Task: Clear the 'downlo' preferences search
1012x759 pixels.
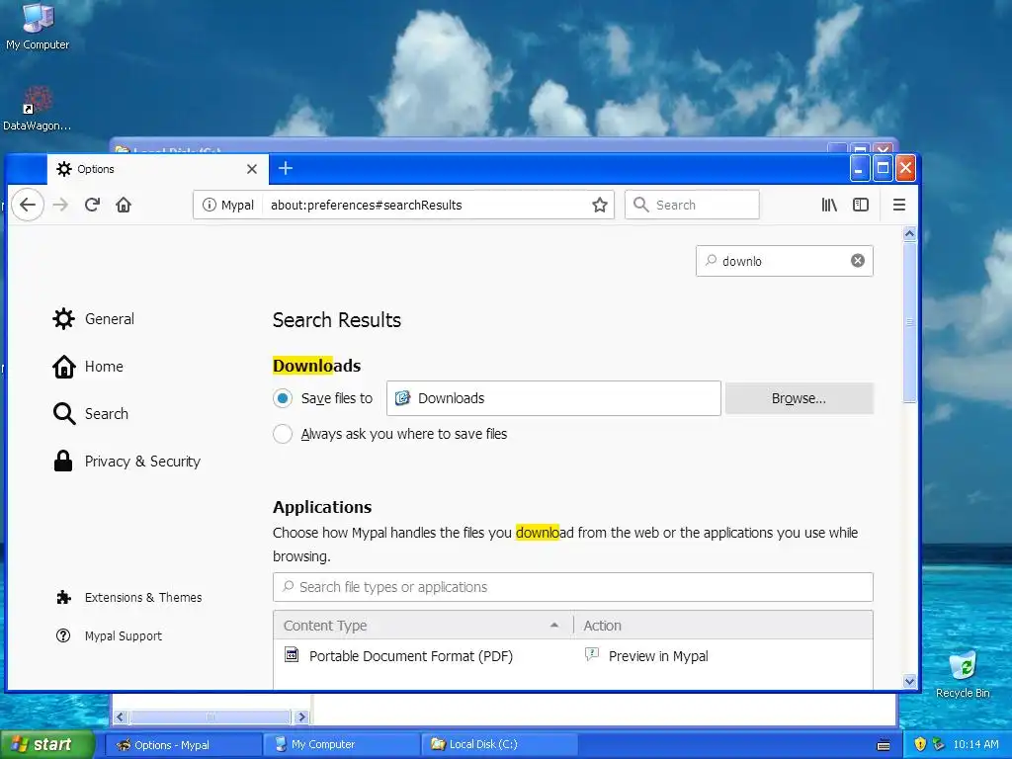Action: click(x=858, y=261)
